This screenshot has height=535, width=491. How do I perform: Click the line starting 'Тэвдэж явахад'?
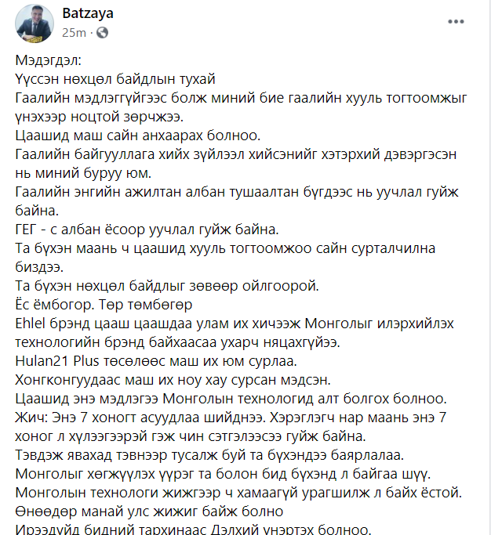209,455
